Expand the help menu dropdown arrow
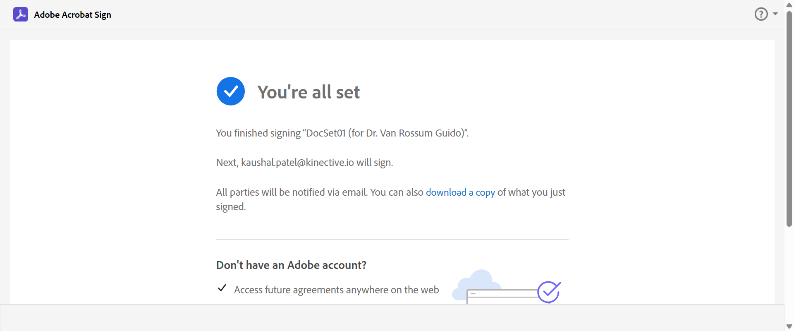 coord(775,14)
